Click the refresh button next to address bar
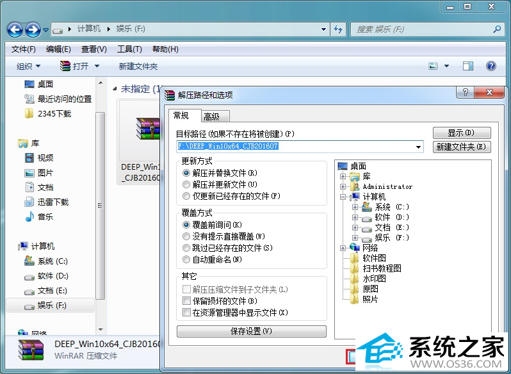 click(x=338, y=29)
